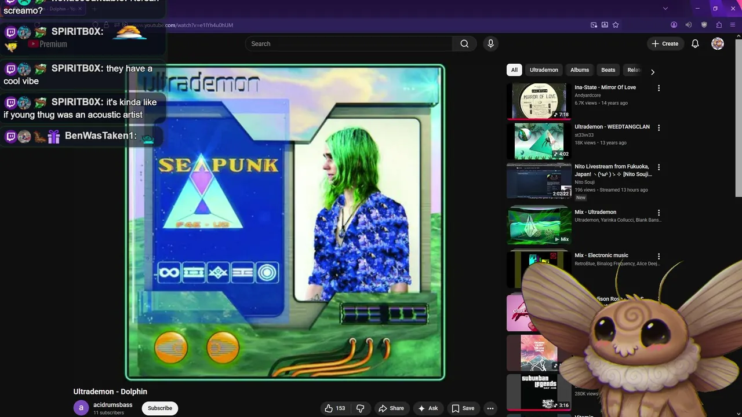This screenshot has height=417, width=742.
Task: Dislike the Ultrademon - Dolphin video
Action: (360, 408)
